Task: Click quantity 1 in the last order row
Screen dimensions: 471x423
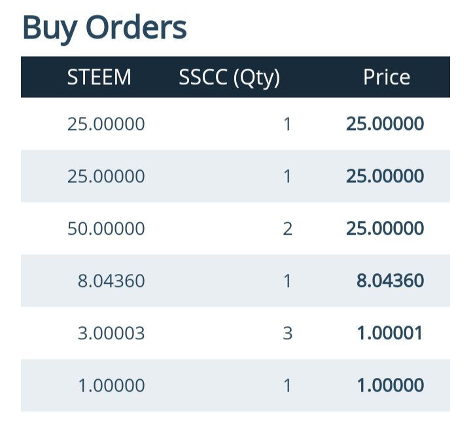Action: pyautogui.click(x=287, y=386)
